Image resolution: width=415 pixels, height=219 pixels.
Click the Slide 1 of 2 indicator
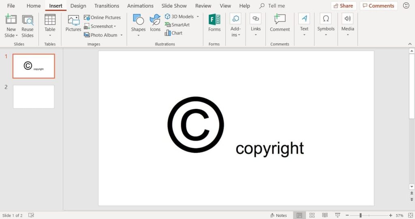point(12,215)
